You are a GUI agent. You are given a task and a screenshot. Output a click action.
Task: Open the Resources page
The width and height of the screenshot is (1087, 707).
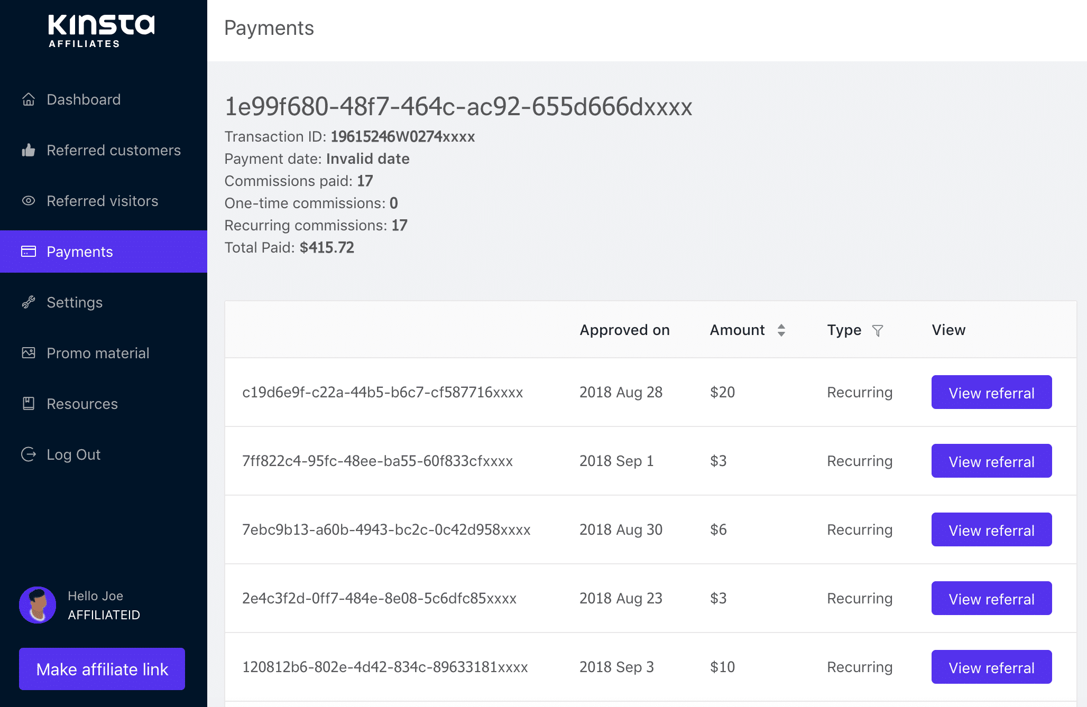(82, 404)
